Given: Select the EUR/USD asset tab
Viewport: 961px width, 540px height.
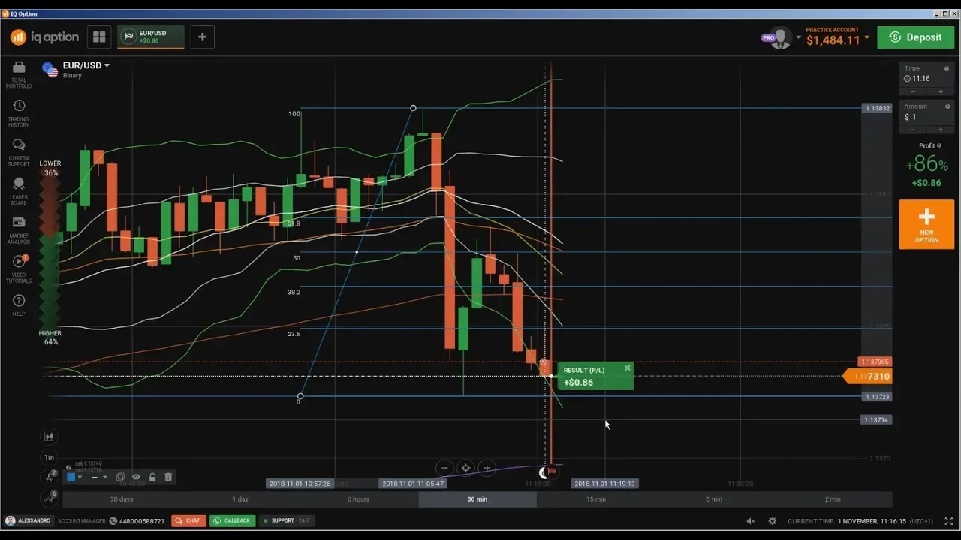Looking at the screenshot, I should coord(151,37).
